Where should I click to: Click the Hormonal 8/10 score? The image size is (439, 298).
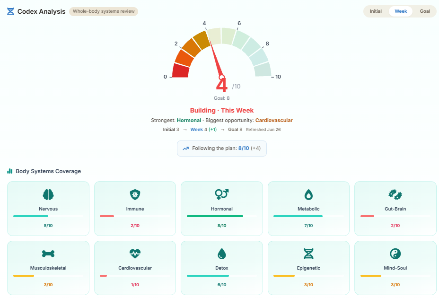[x=222, y=226]
